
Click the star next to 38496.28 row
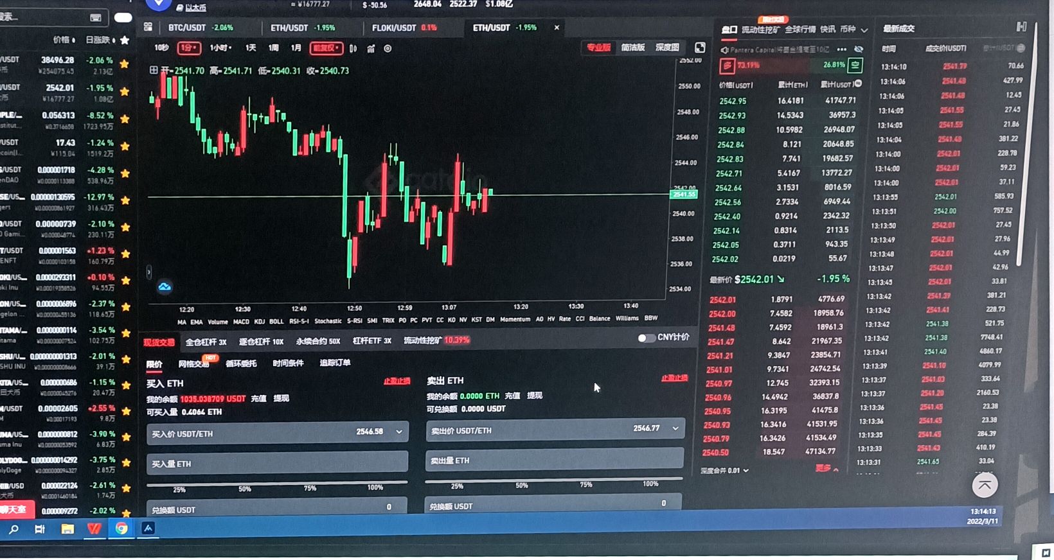point(125,64)
